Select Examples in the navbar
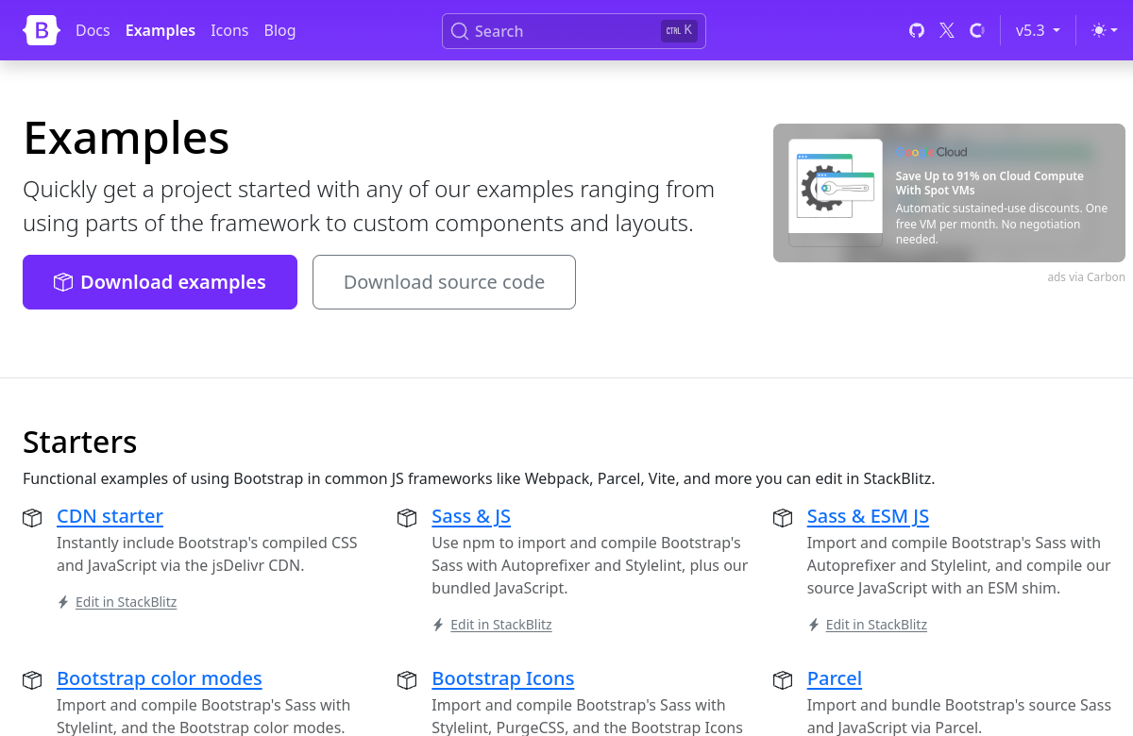Viewport: 1133px width, 736px height. point(161,30)
